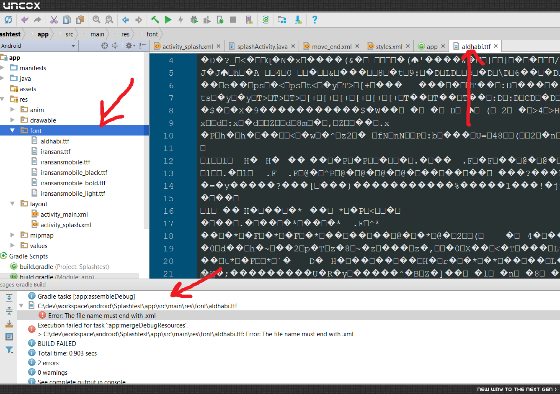Image resolution: width=560 pixels, height=394 pixels.
Task: Click the scroll from source target icon
Action: click(105, 46)
